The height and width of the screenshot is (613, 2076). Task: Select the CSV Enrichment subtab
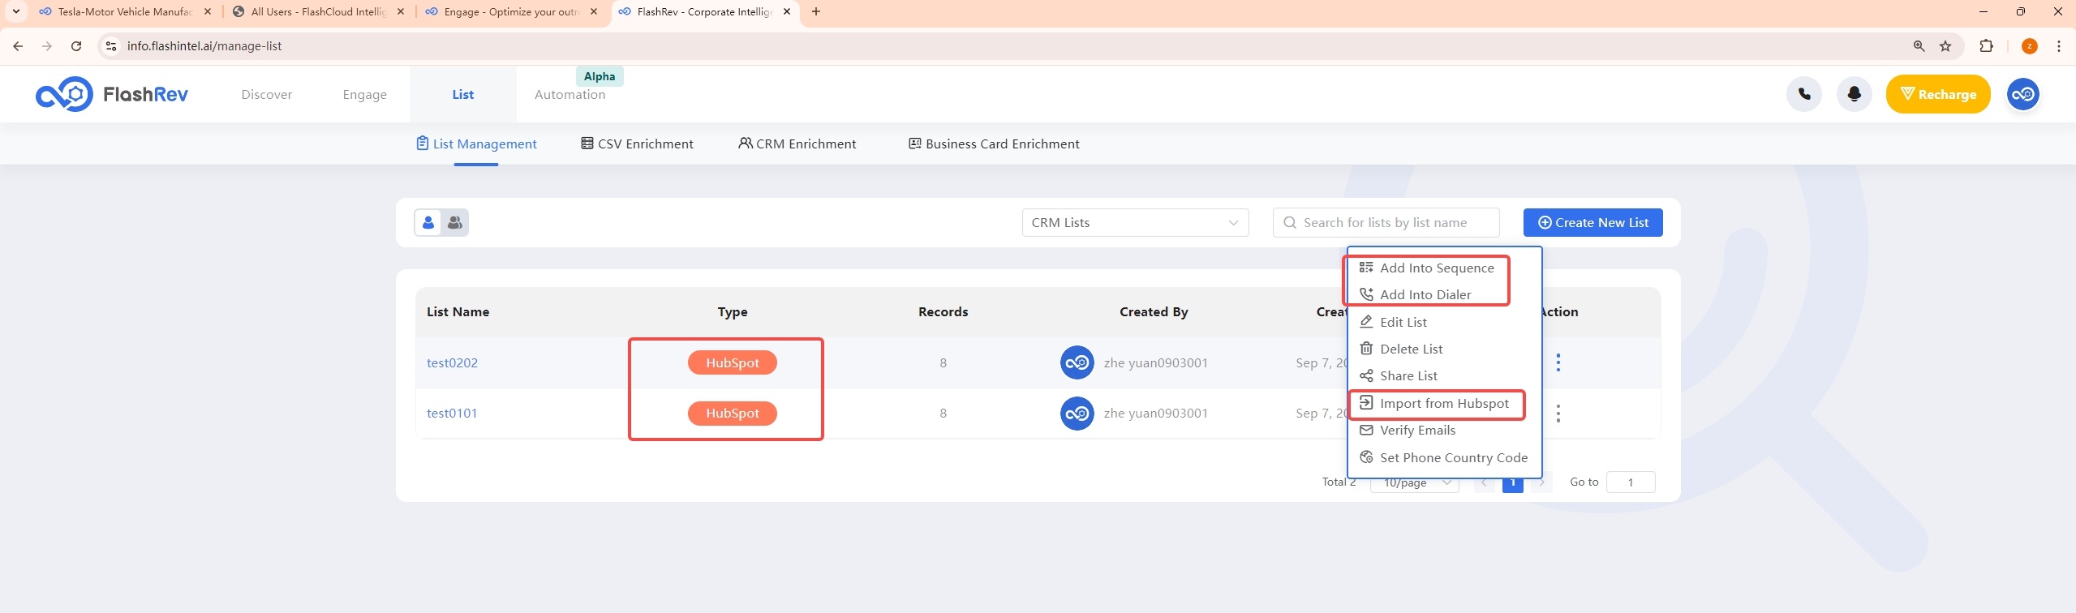[638, 144]
